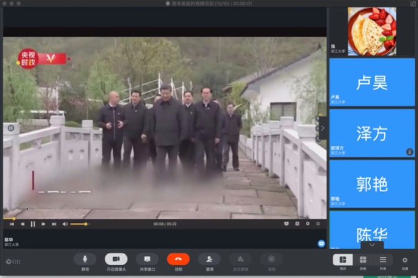Adjust the video player volume slider

80,224
